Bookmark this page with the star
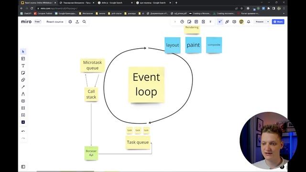Viewport: 306px width, 172px height. (x=241, y=9)
